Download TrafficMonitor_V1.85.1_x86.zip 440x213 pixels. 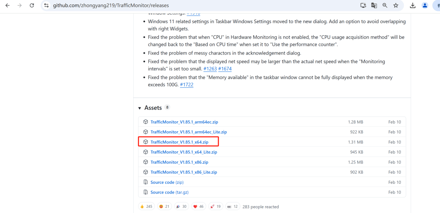(179, 162)
